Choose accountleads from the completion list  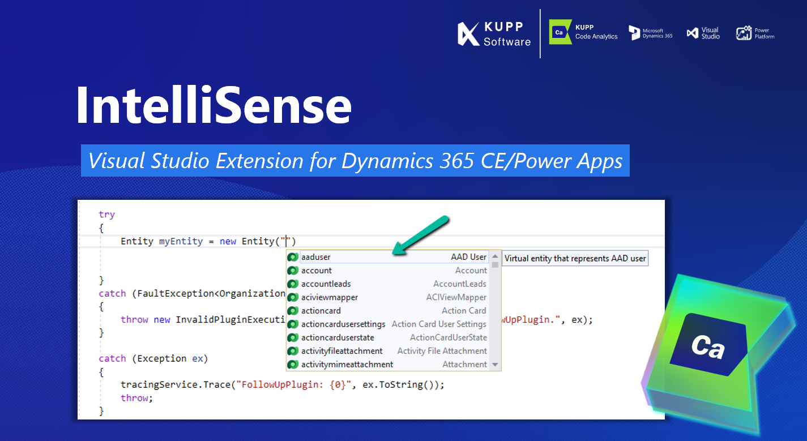tap(388, 284)
